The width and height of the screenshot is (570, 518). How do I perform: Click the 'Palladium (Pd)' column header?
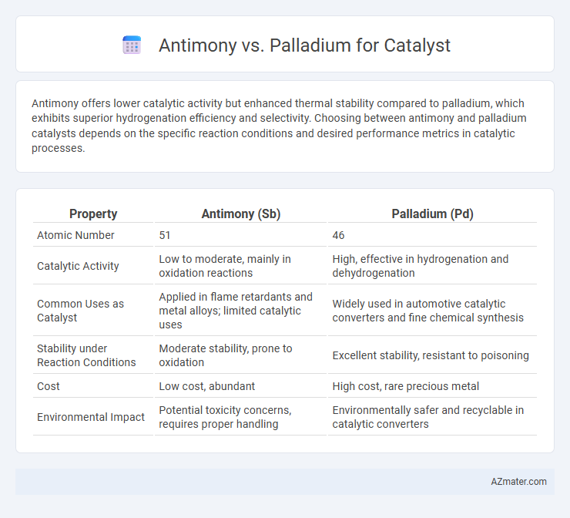pyautogui.click(x=432, y=214)
